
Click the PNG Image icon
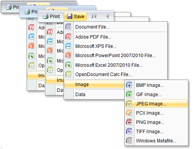click(129, 122)
